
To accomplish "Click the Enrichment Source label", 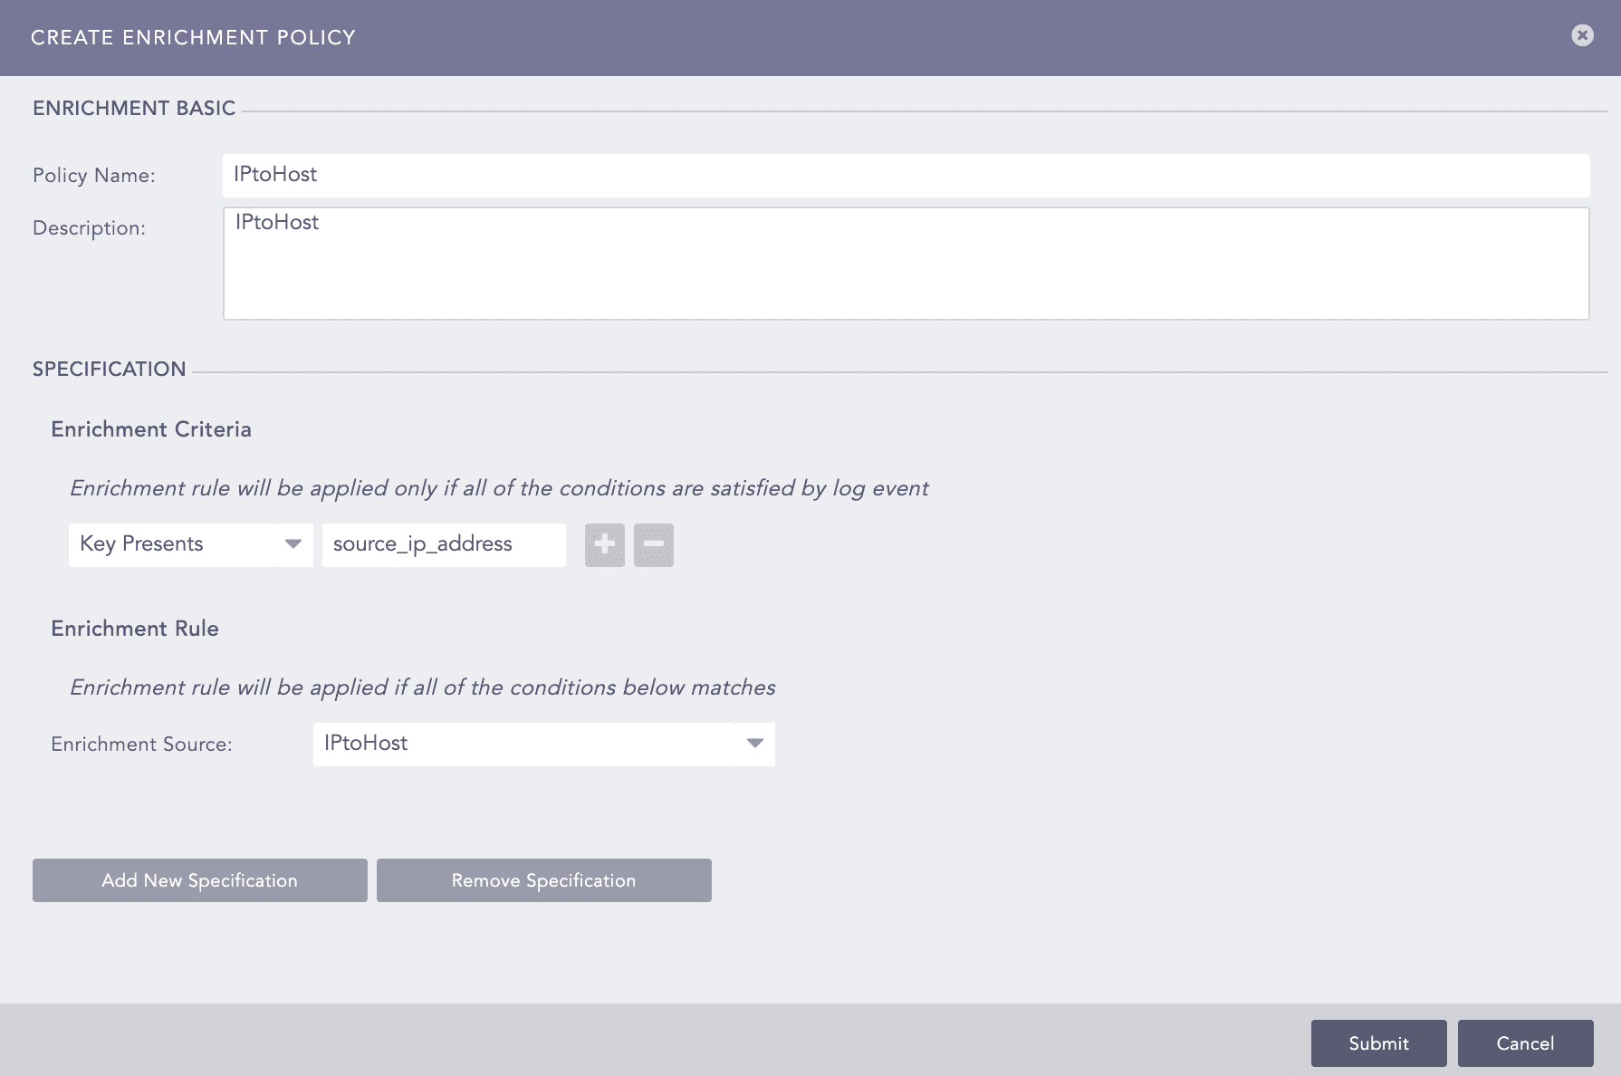I will [141, 745].
